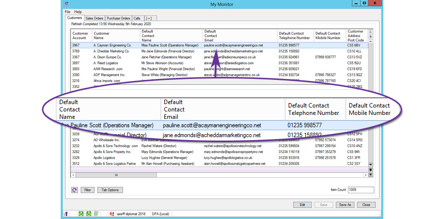Click Mr Alan Howell (Purchasing Assistant) cell
Screen dimensions: 444x219
(168, 164)
